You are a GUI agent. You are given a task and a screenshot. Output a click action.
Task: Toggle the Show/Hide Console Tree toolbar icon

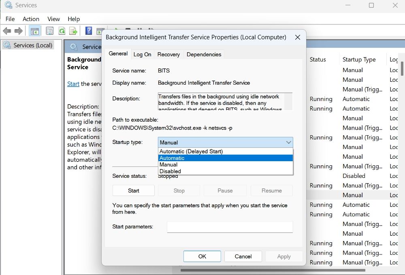pyautogui.click(x=34, y=31)
